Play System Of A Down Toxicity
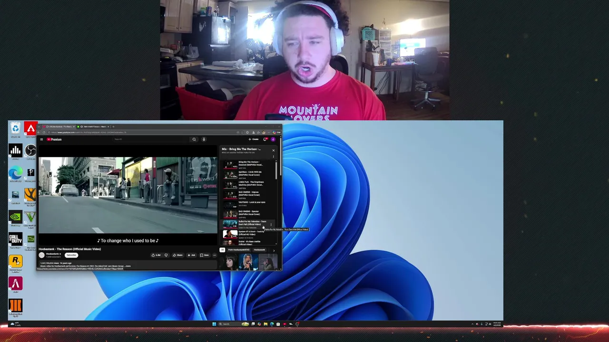The image size is (609, 342). [247, 234]
